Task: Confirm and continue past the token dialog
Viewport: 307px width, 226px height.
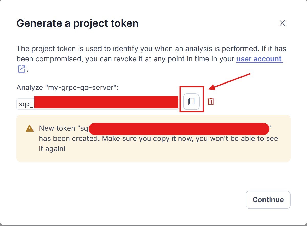Action: [268, 200]
